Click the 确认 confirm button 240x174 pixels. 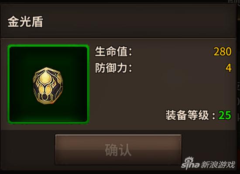(118, 150)
